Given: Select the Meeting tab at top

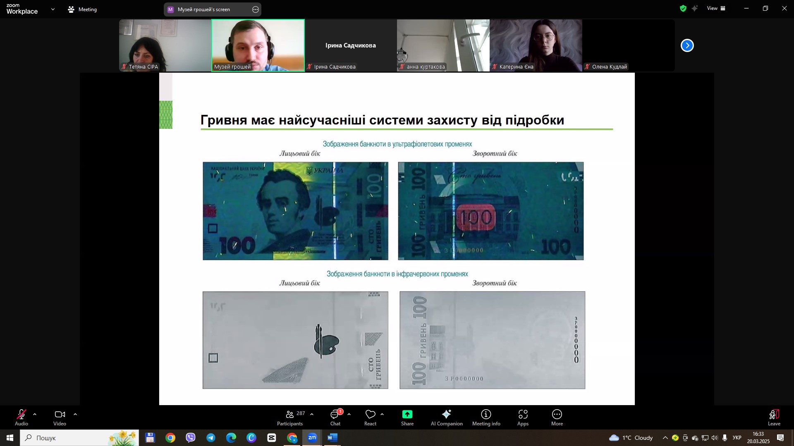Looking at the screenshot, I should click(x=83, y=9).
